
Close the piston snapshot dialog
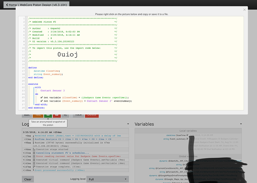pos(244,10)
